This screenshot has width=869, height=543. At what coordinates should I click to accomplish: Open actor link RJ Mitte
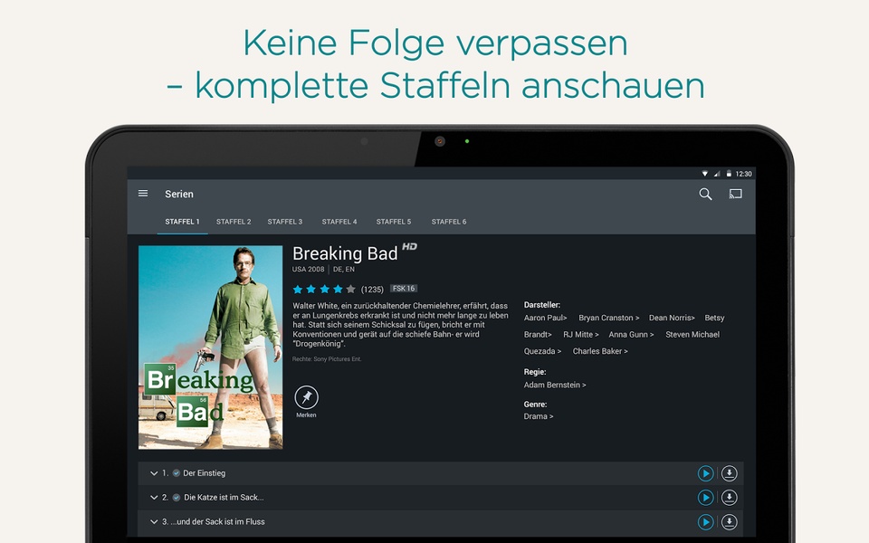pos(581,335)
